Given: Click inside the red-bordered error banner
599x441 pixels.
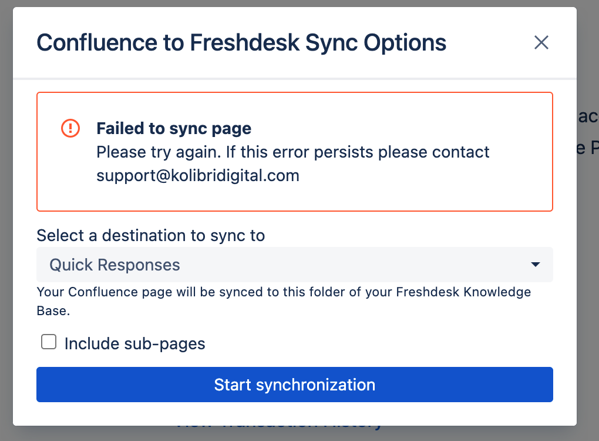Looking at the screenshot, I should point(295,152).
